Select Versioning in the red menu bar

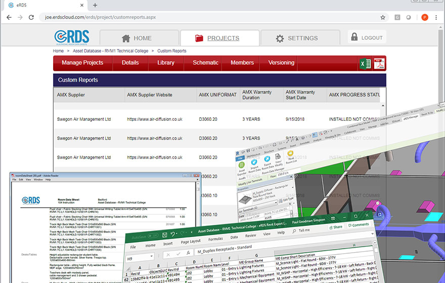(x=281, y=63)
